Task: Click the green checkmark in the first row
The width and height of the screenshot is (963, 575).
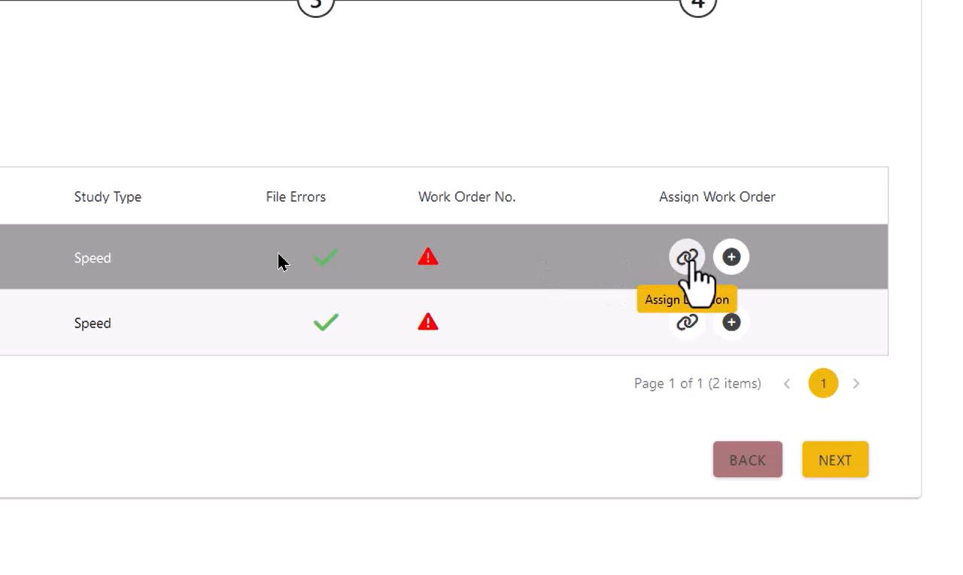Action: click(325, 257)
